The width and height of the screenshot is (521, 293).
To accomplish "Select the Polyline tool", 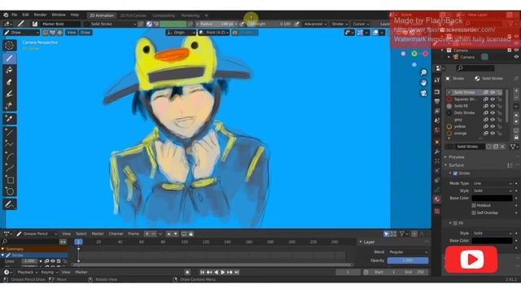I will click(10, 144).
